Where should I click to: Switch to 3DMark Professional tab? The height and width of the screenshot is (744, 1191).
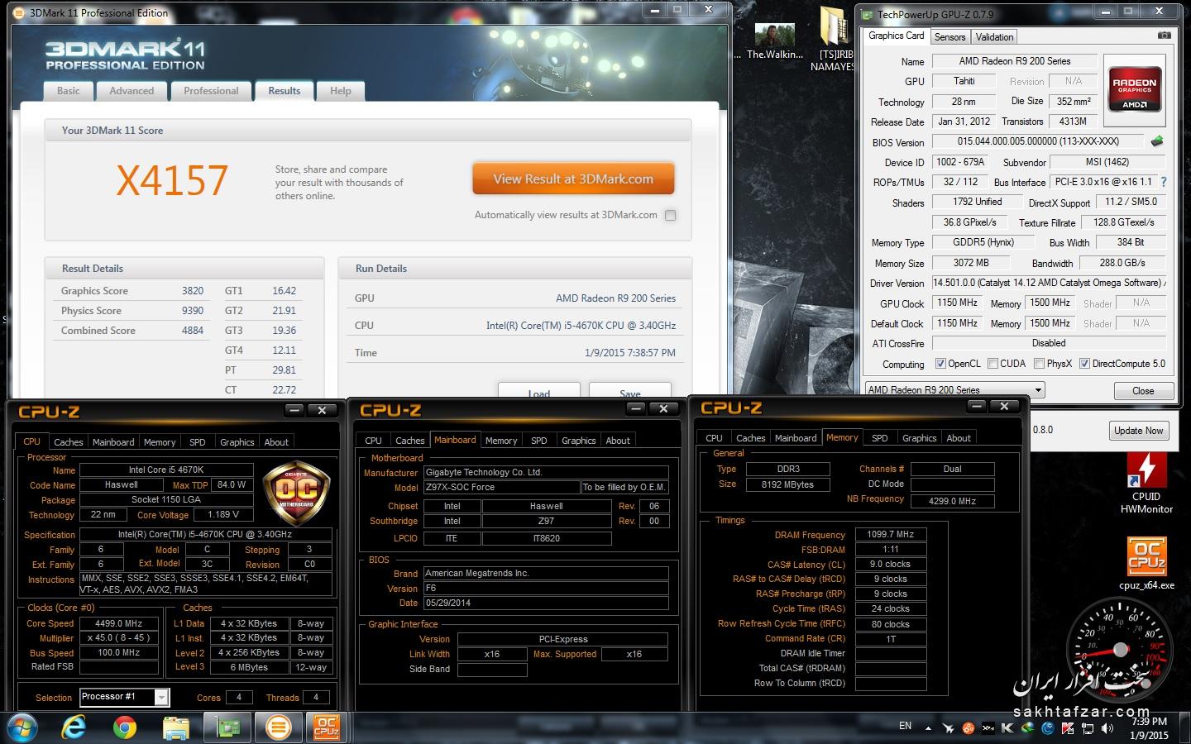pos(211,91)
